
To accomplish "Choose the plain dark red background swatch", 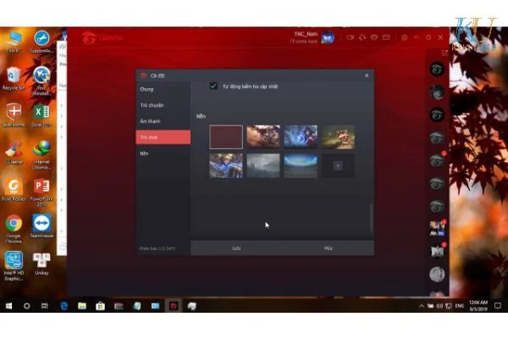I will point(226,137).
